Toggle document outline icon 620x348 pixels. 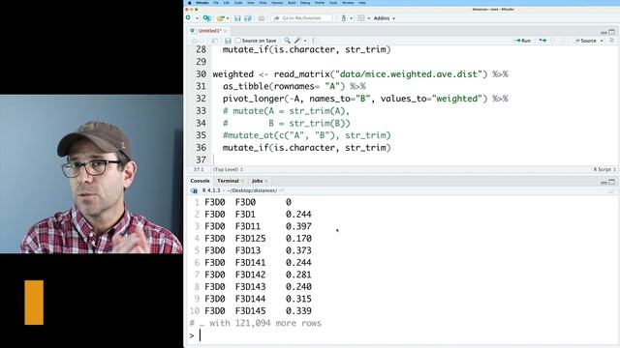pyautogui.click(x=611, y=41)
